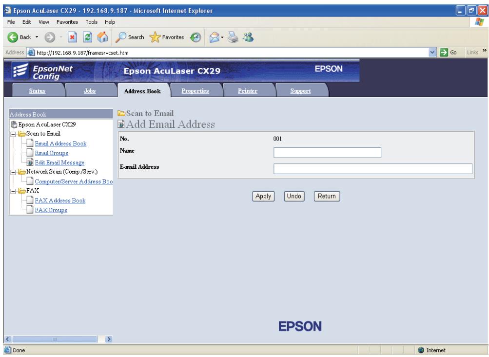Open the Email Address Book link
The image size is (489, 357).
(x=60, y=143)
